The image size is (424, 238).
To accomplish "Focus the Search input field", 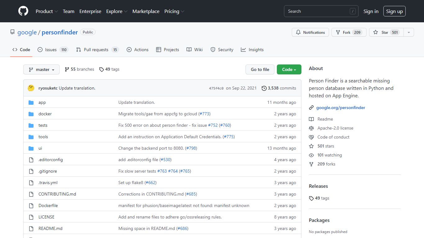I will click(321, 11).
